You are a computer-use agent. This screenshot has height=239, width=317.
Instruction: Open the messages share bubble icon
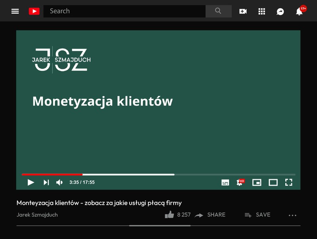tap(280, 12)
